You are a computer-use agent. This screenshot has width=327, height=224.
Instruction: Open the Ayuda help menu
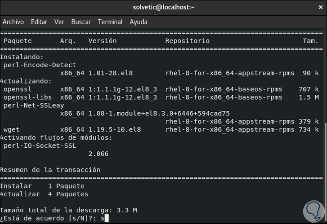(x=139, y=22)
